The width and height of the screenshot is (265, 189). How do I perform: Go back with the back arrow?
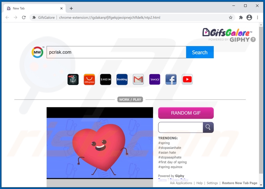click(x=7, y=17)
